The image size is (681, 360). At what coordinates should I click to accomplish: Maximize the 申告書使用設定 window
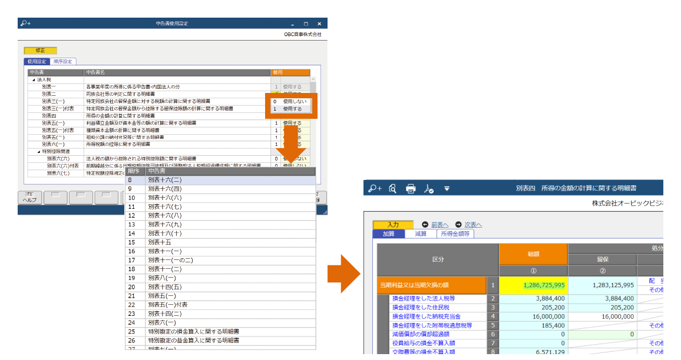(x=306, y=24)
